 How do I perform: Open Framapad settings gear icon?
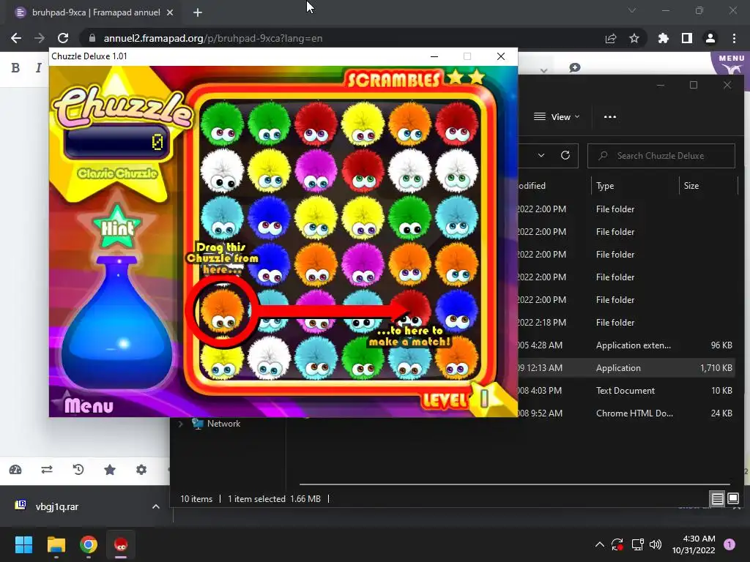point(141,470)
